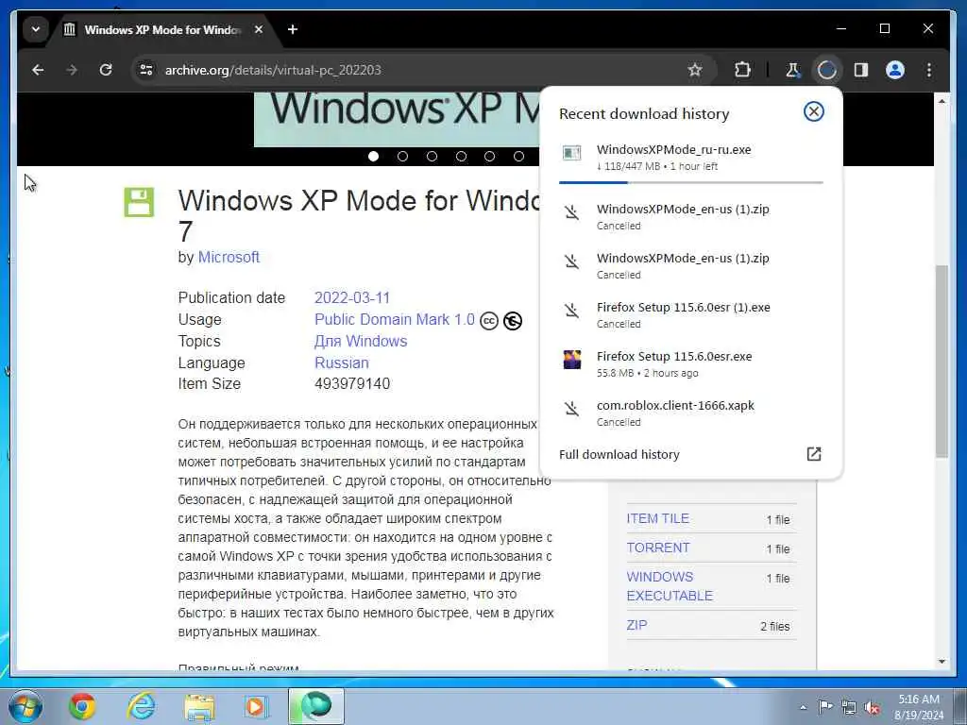The width and height of the screenshot is (967, 725).
Task: Open the network tray icon
Action: click(x=849, y=708)
